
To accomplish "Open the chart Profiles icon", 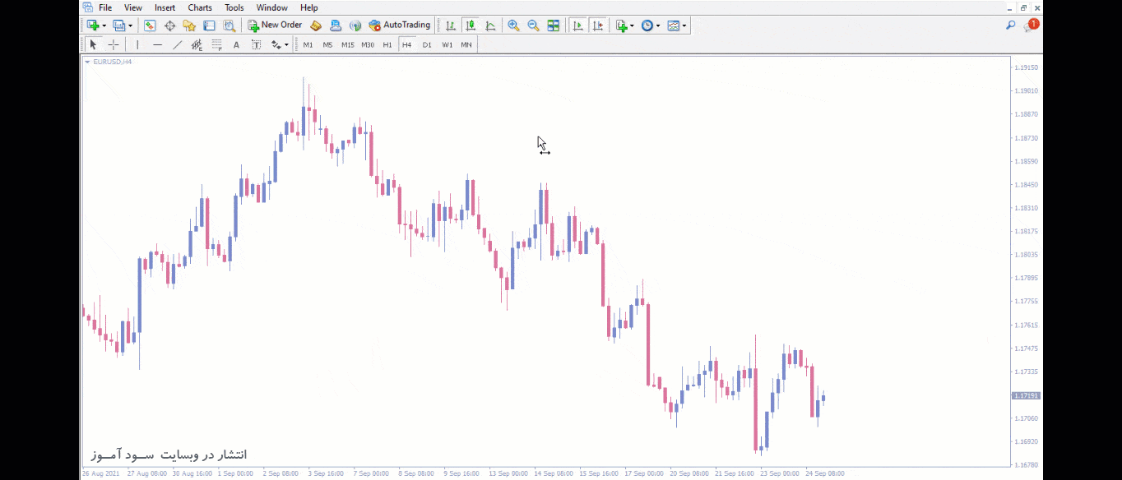I will tap(119, 25).
